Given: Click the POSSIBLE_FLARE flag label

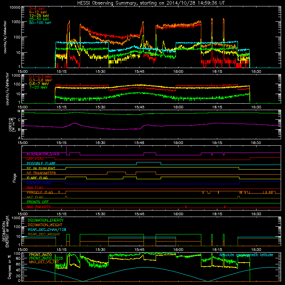Looking at the screenshot, I should click(x=41, y=164).
